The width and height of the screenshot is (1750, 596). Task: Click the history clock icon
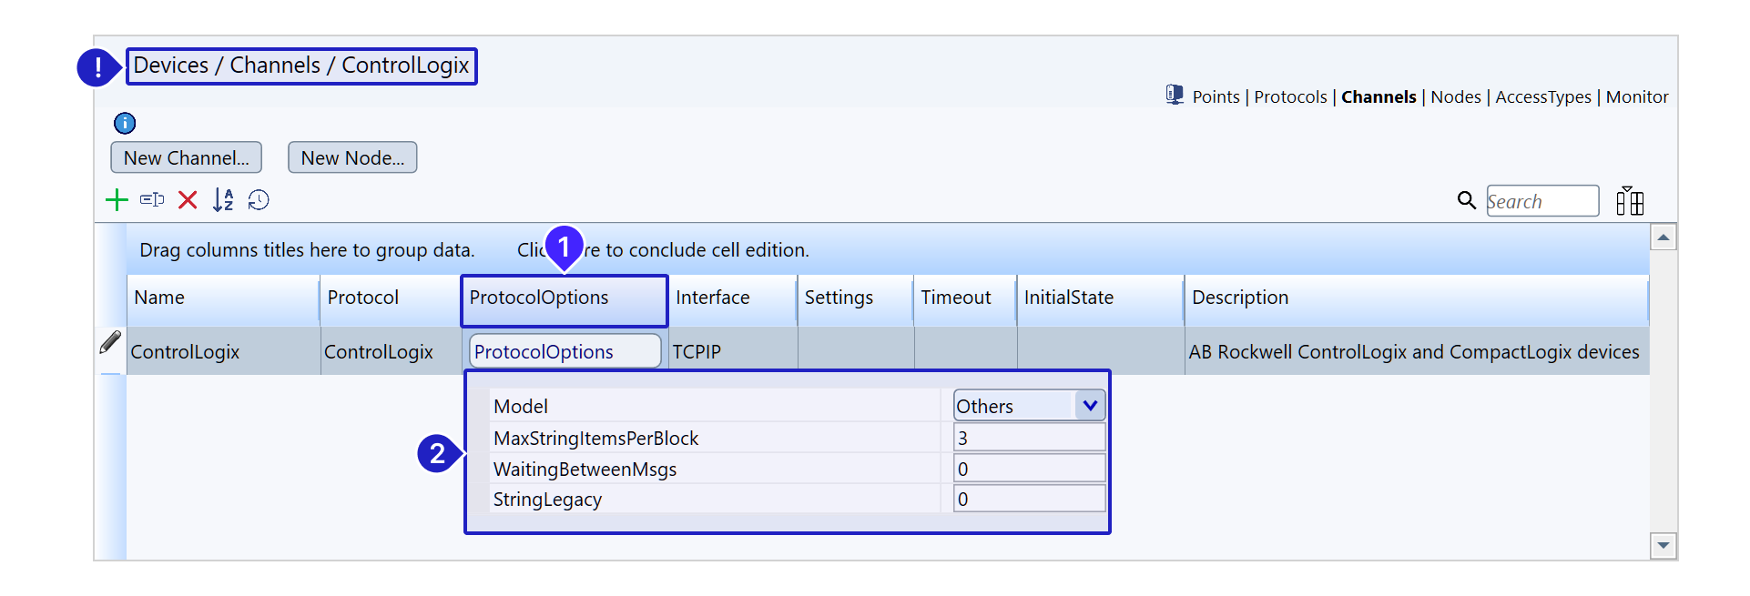click(259, 200)
